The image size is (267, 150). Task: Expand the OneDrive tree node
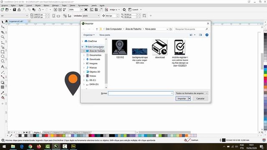[x=83, y=41]
